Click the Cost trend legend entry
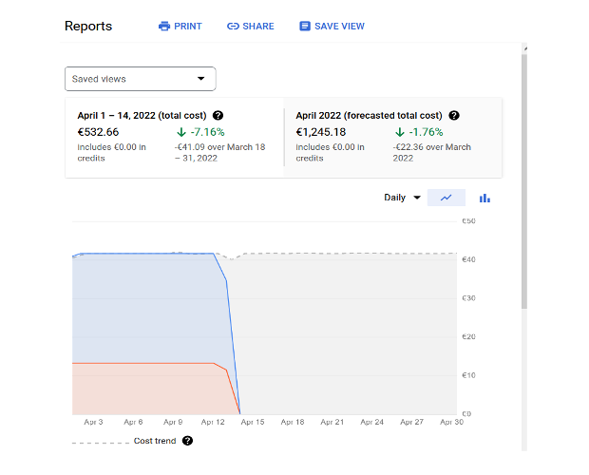Screen dimensions: 589x475 (154, 441)
